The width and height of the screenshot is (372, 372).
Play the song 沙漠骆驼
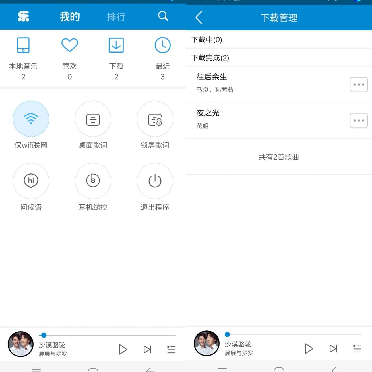pyautogui.click(x=123, y=349)
